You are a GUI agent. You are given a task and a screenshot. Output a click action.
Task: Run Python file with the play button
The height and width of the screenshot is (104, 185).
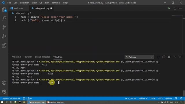pyautogui.click(x=169, y=8)
